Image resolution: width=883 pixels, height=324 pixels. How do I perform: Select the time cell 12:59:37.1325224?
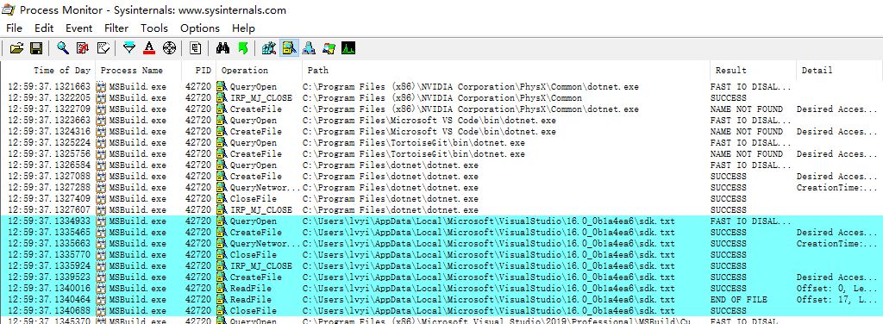coord(49,143)
